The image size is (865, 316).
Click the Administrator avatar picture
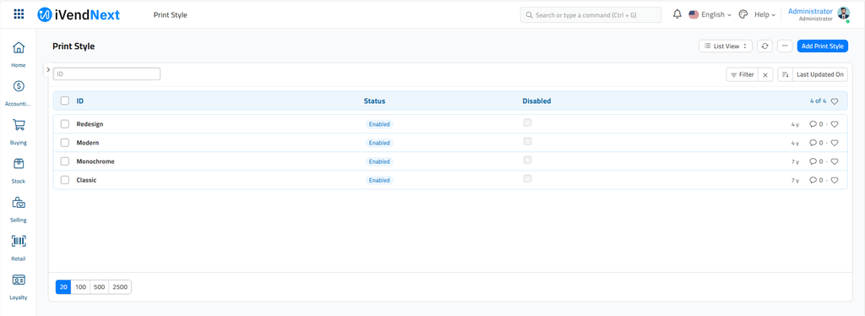844,14
